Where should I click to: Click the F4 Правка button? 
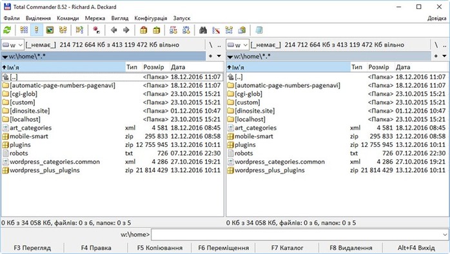tap(96, 248)
